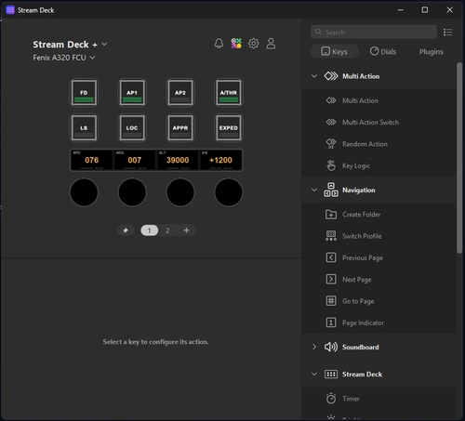The height and width of the screenshot is (421, 465).
Task: Switch to the Keys tab
Action: click(x=335, y=51)
